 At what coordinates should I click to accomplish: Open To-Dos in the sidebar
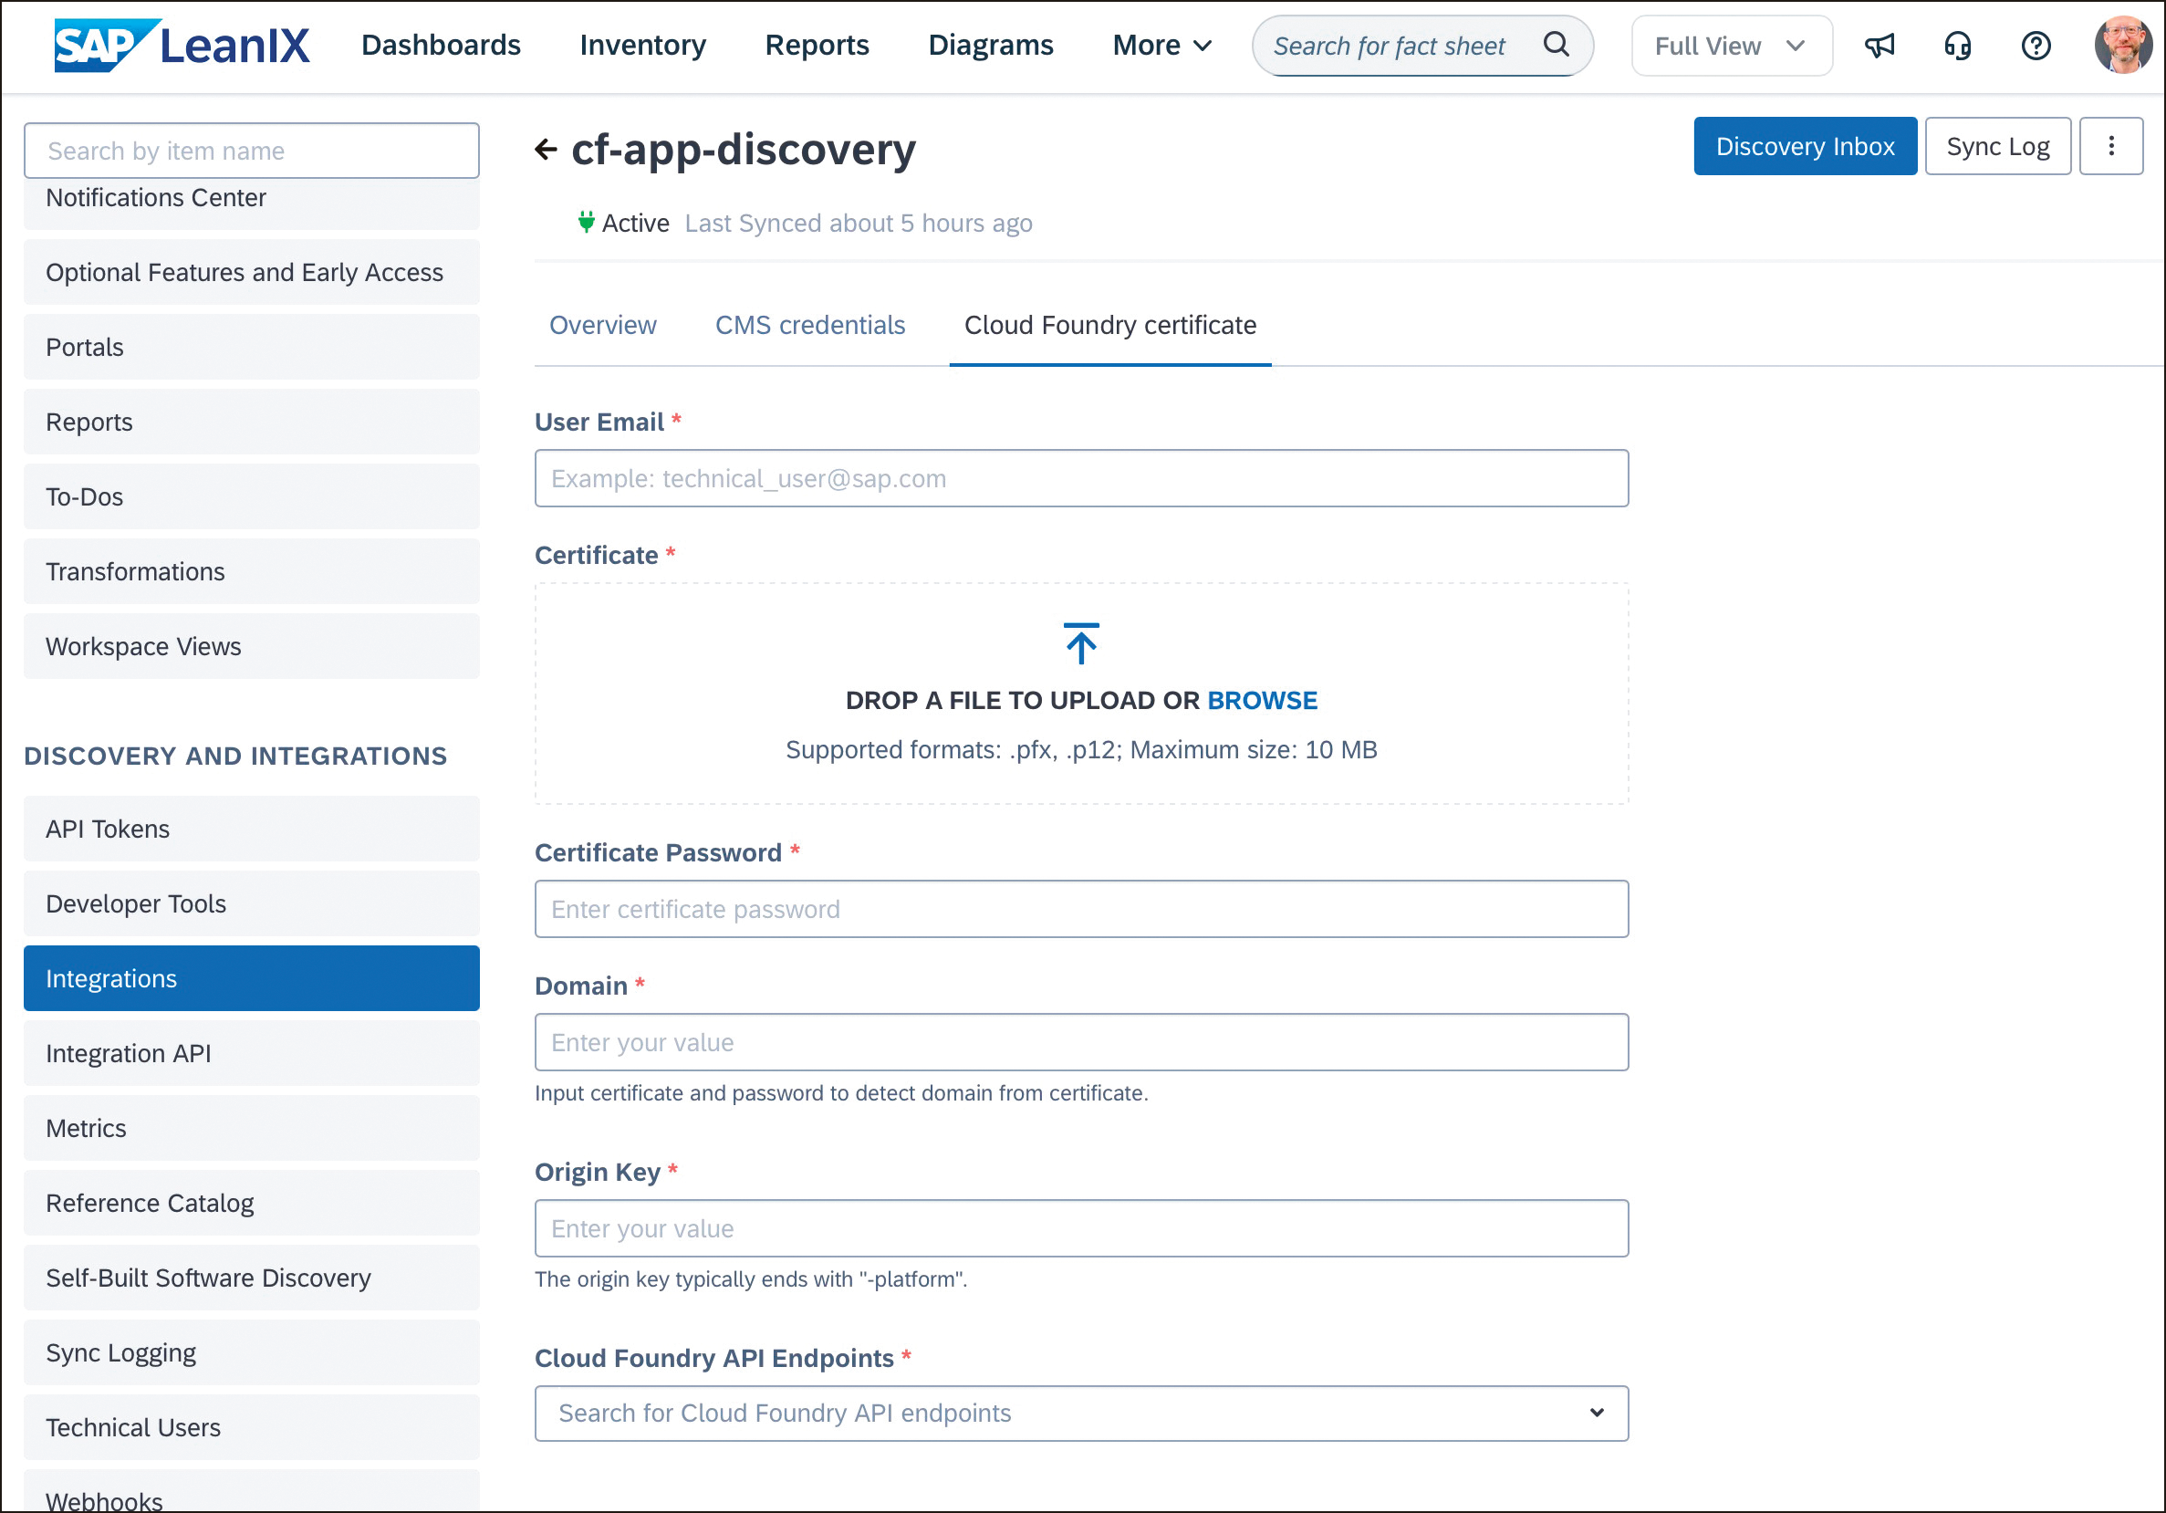251,497
